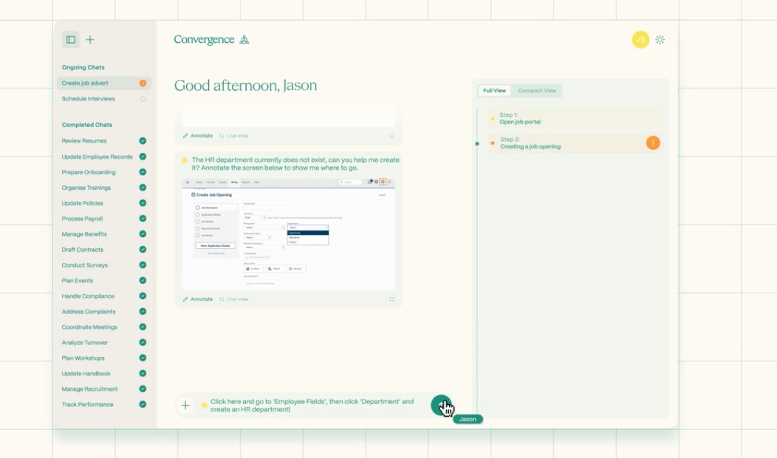Click the message input field
Viewport: 777px width, 458px height.
pos(310,404)
